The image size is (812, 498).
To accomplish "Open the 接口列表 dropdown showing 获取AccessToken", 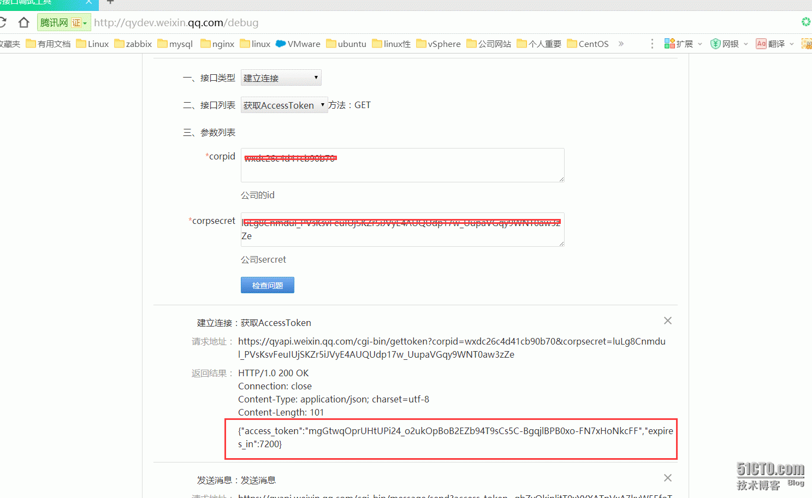I will pyautogui.click(x=284, y=105).
